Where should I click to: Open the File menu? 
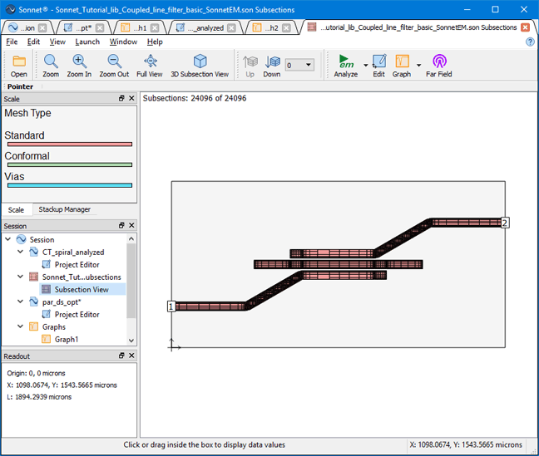click(x=12, y=42)
